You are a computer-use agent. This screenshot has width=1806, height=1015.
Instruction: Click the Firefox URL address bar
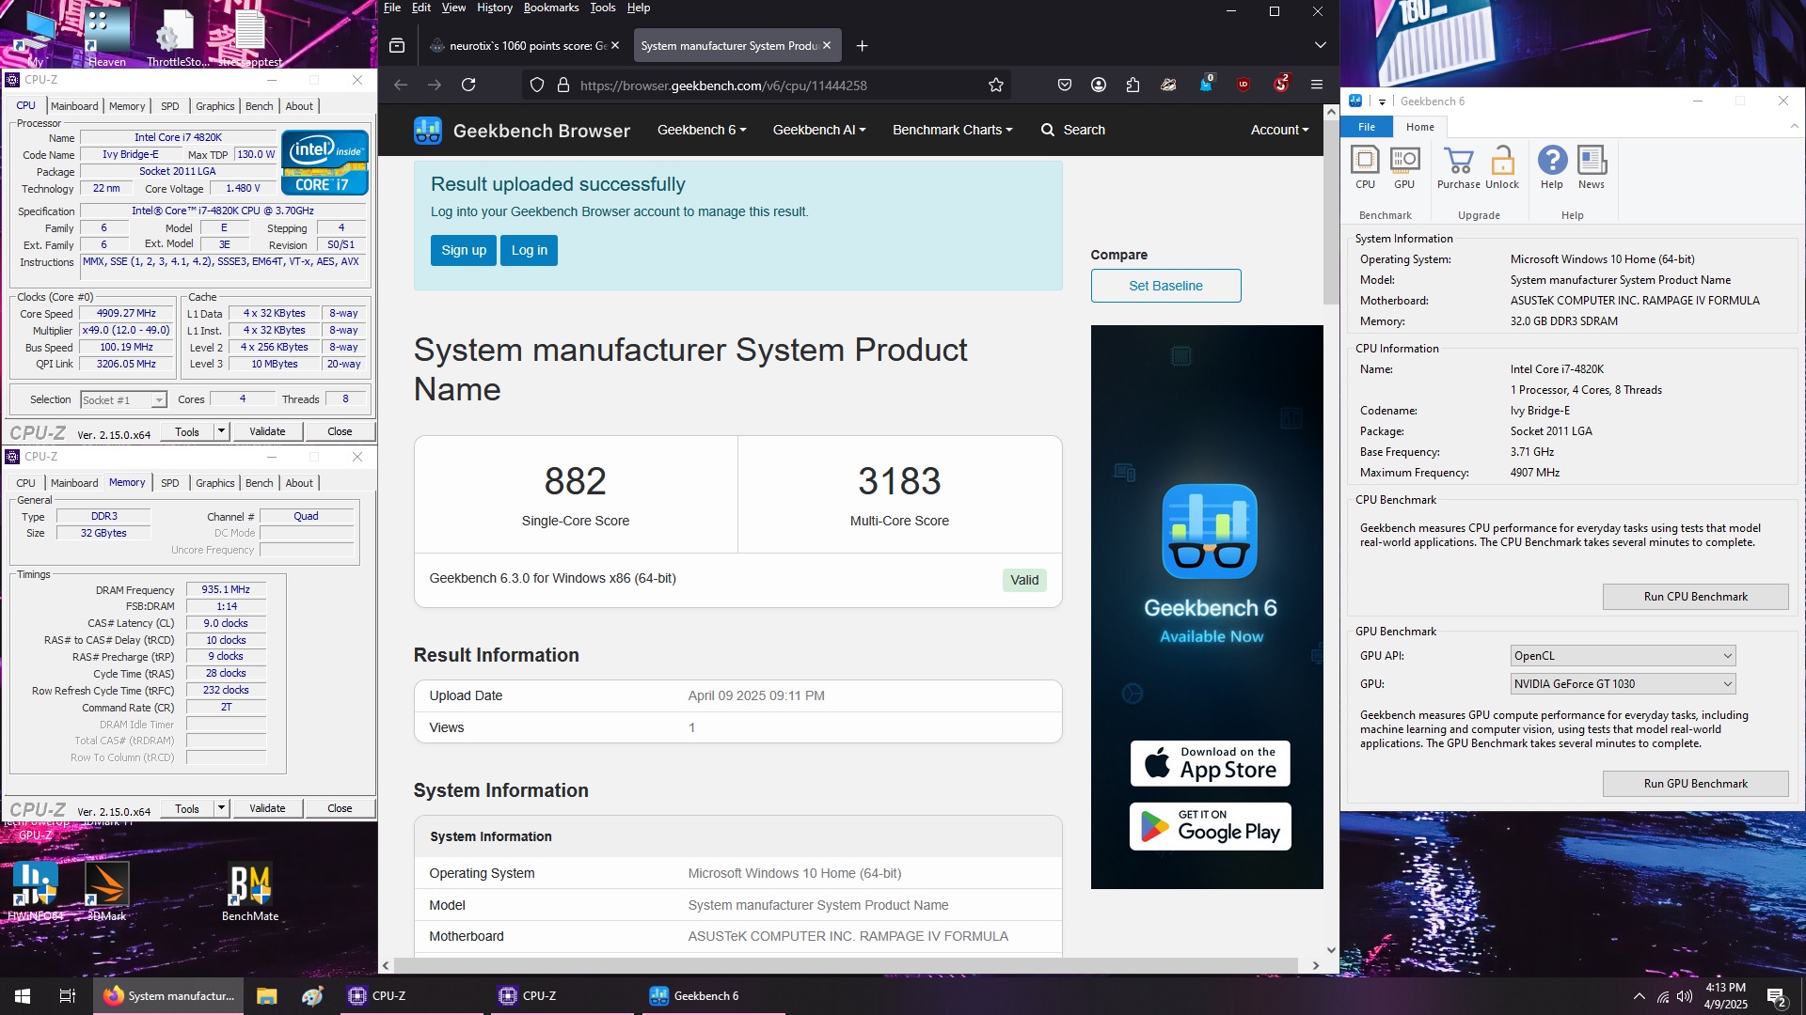coord(767,85)
